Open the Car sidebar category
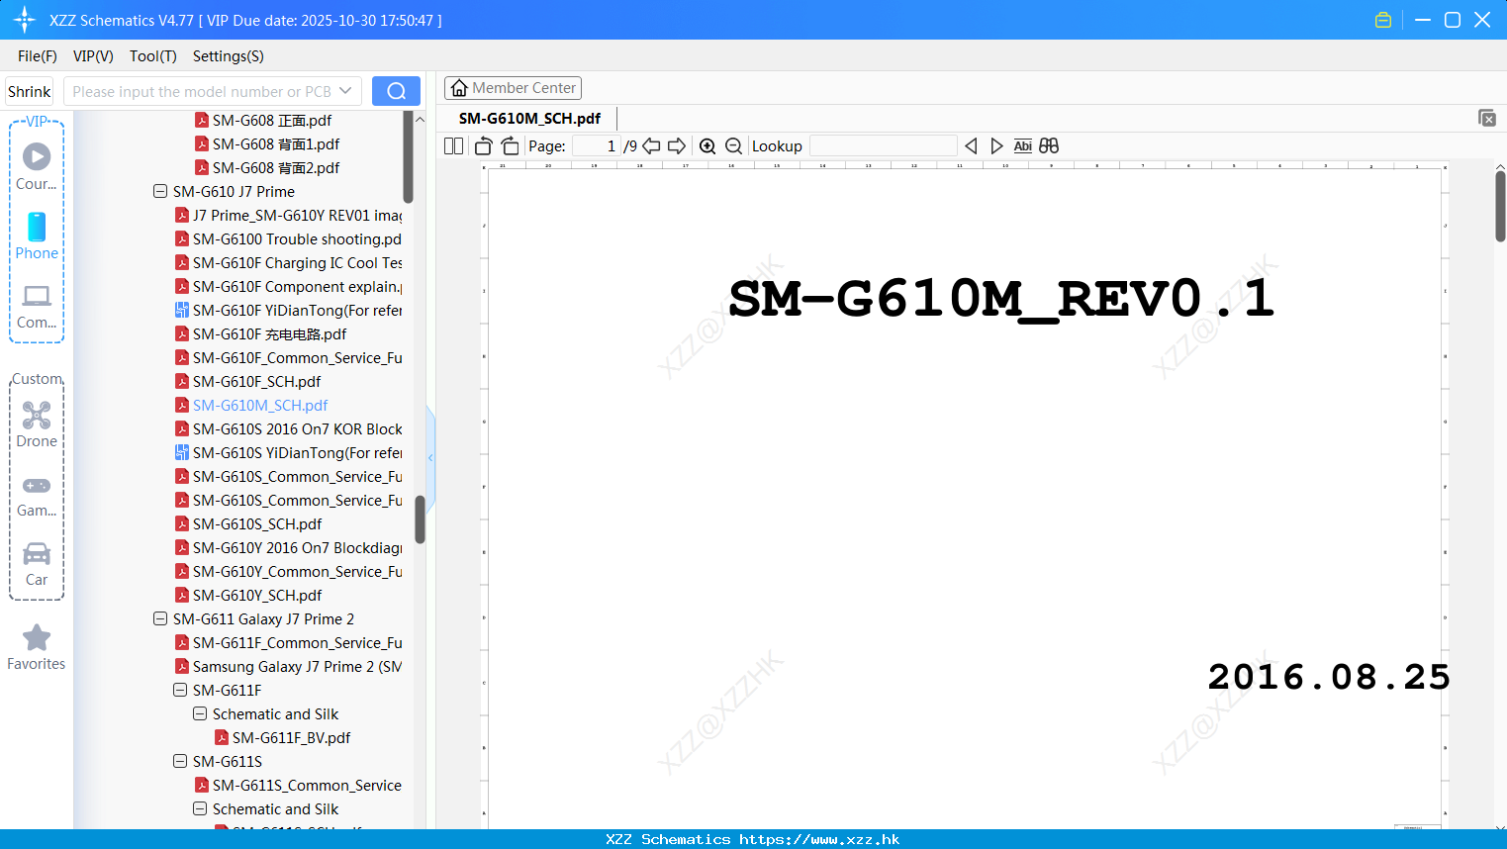The image size is (1507, 849). pyautogui.click(x=37, y=564)
